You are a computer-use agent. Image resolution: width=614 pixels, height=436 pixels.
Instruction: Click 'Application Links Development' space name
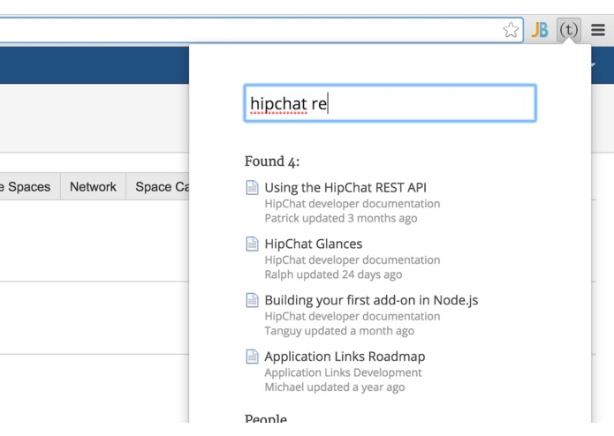tap(343, 372)
